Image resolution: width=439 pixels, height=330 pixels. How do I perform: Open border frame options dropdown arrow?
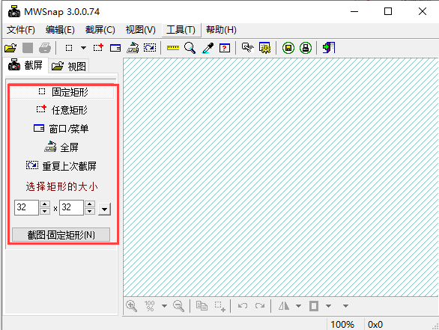click(328, 306)
